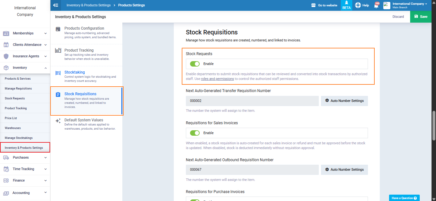436x201 pixels.
Task: Click the back arrow menu icon
Action: click(x=56, y=5)
